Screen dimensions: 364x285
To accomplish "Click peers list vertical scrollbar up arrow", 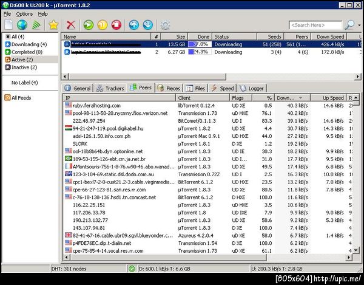I will 356,98.
